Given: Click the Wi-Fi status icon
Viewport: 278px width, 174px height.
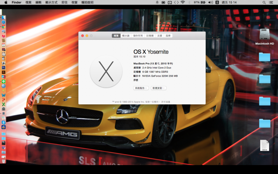Looking at the screenshot, I should point(183,2).
